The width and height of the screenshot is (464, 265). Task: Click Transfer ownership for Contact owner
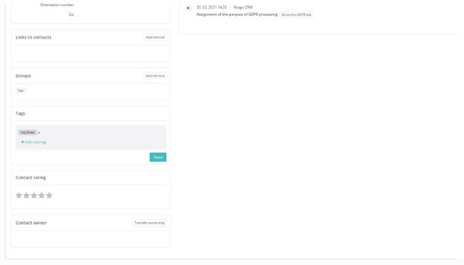[x=149, y=223]
